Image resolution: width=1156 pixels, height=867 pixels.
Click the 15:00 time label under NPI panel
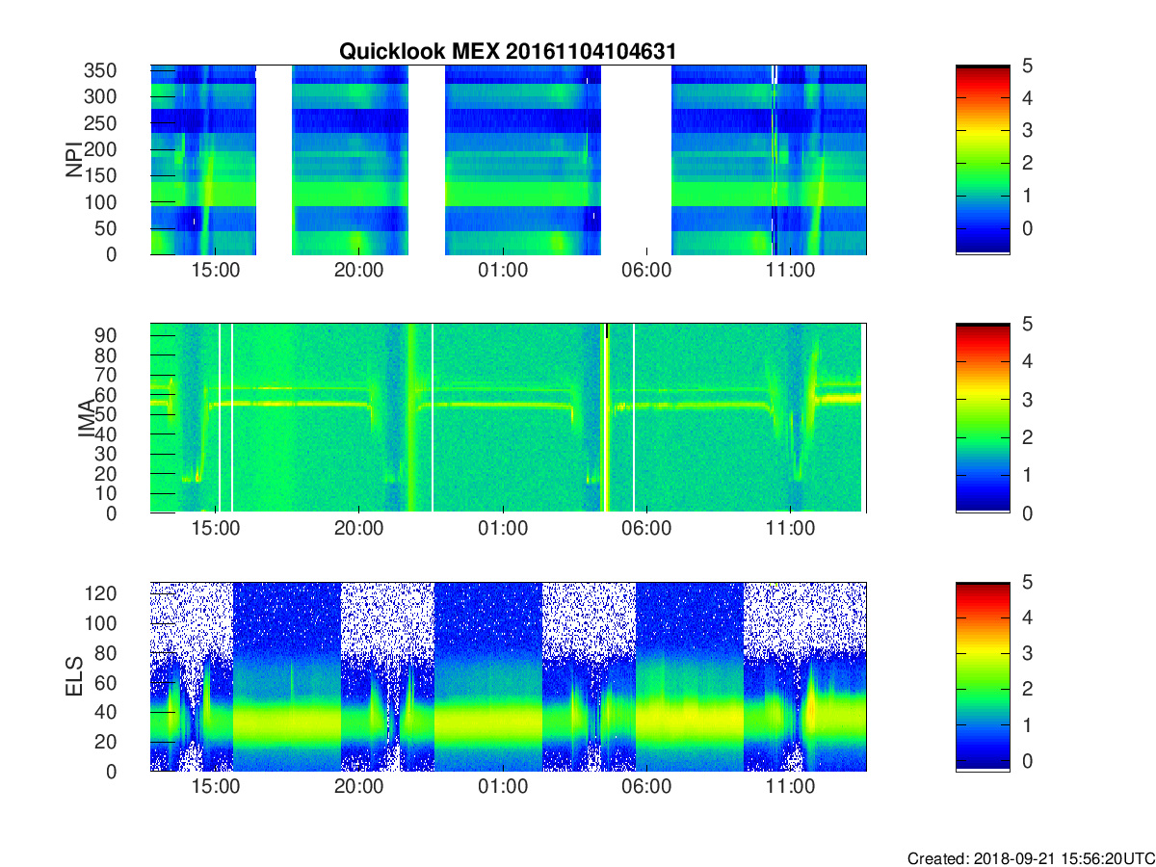point(216,272)
